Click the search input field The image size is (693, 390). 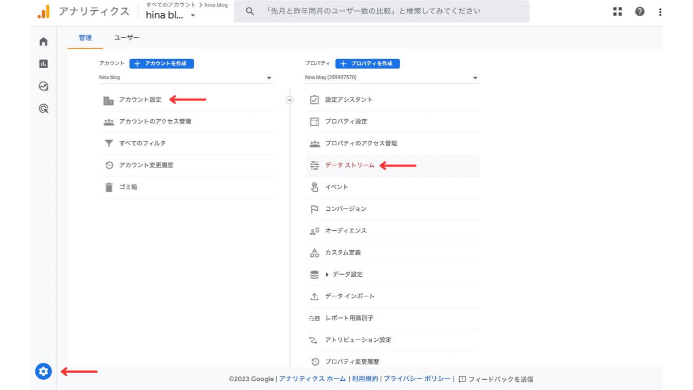pos(382,11)
